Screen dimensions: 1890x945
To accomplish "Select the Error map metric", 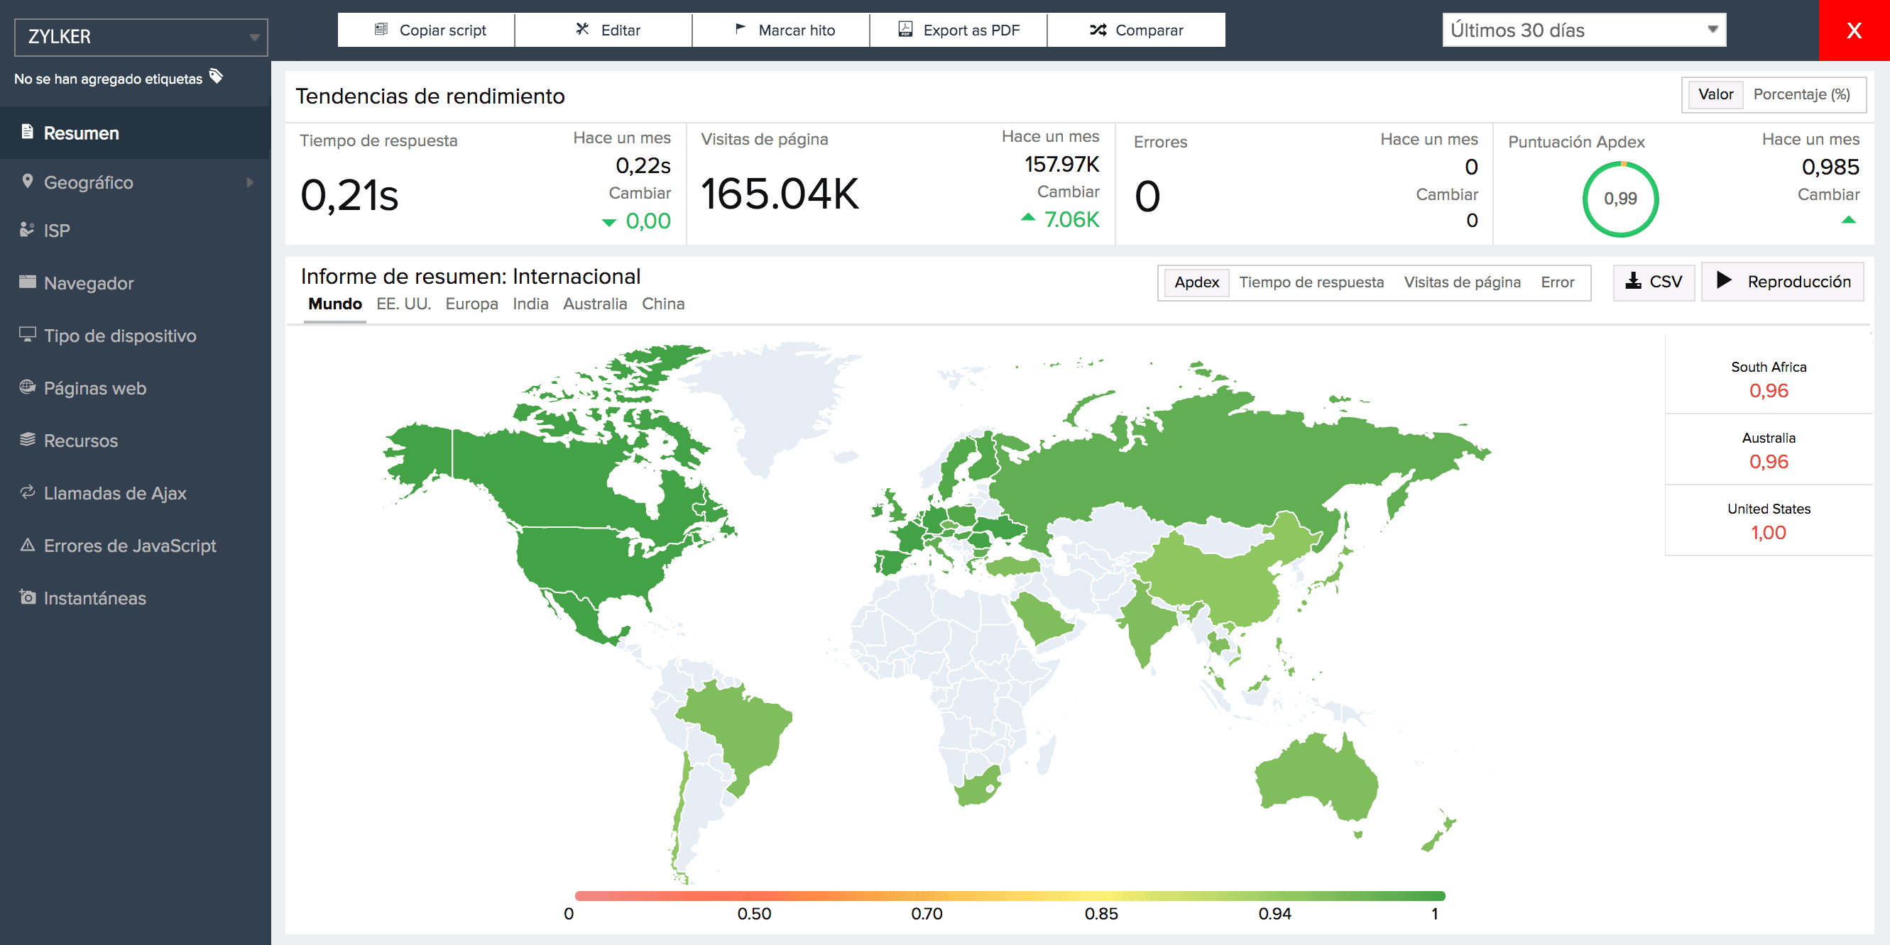I will coord(1557,282).
